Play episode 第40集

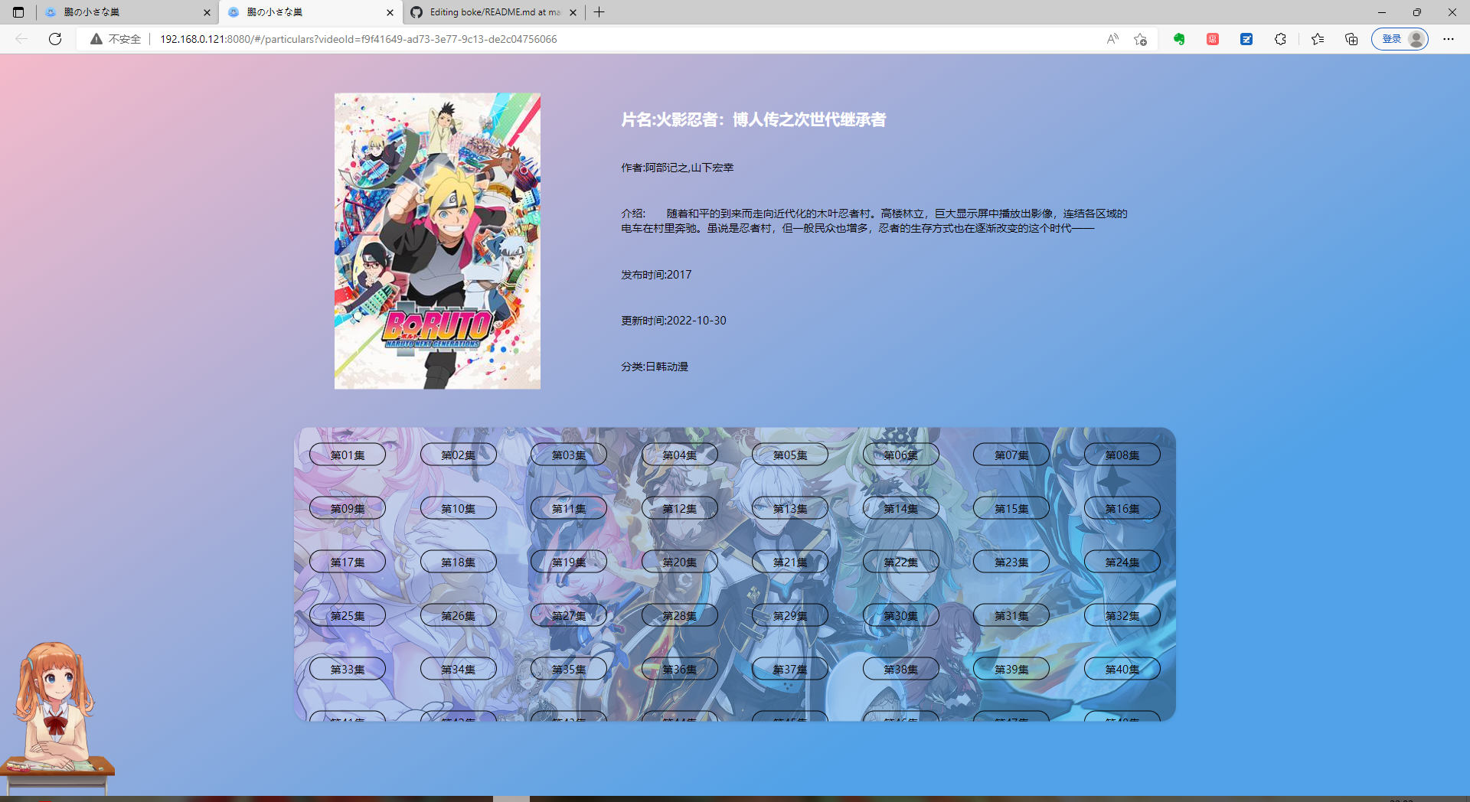(x=1122, y=668)
